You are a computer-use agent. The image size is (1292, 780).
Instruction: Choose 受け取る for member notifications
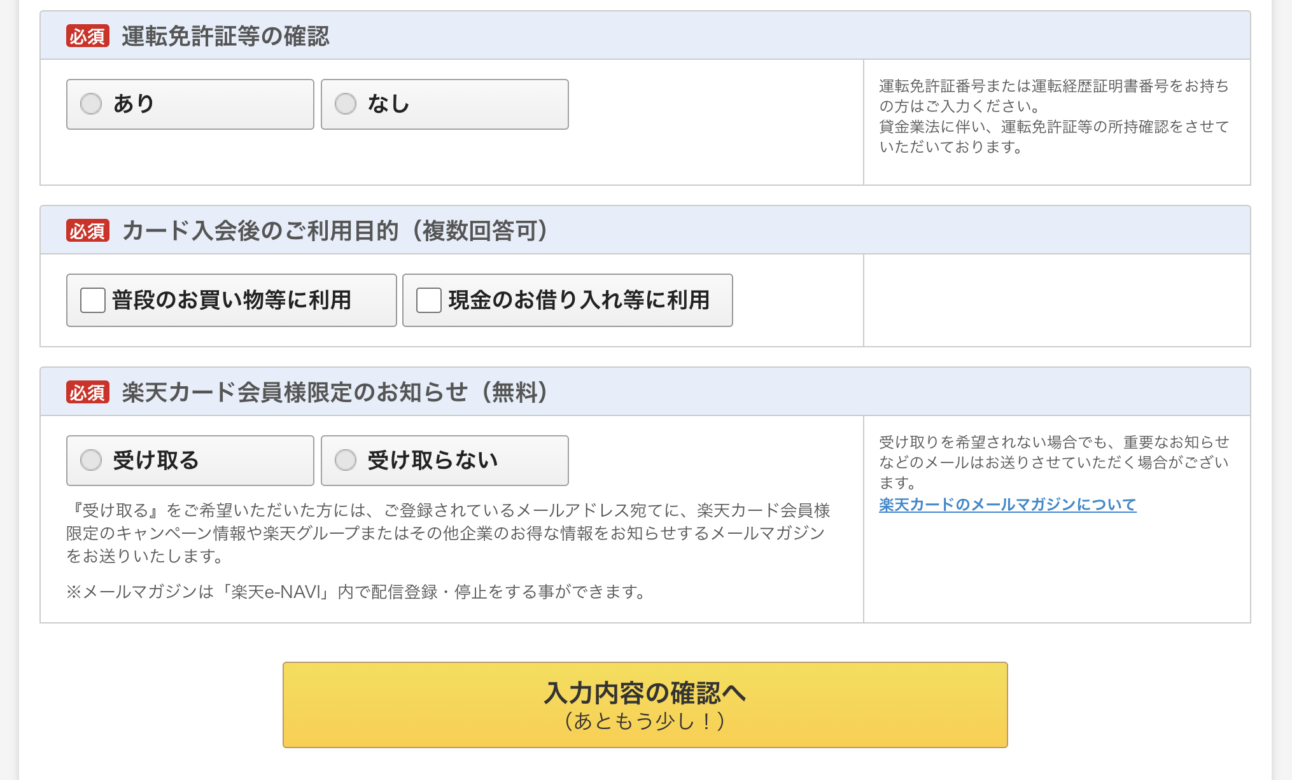91,460
